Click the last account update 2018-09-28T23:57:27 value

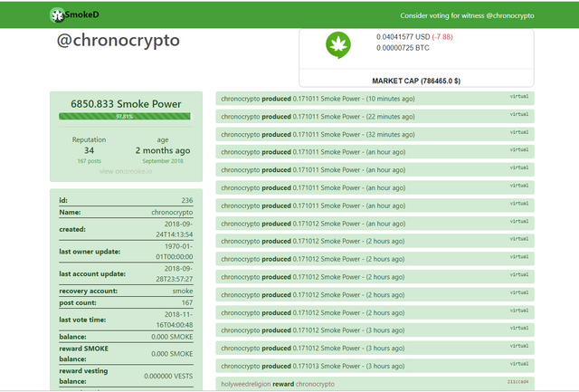pos(175,273)
